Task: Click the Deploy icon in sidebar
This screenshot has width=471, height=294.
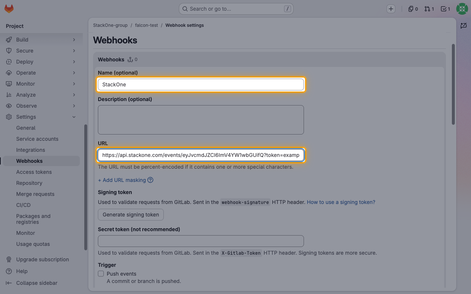Action: coord(9,62)
